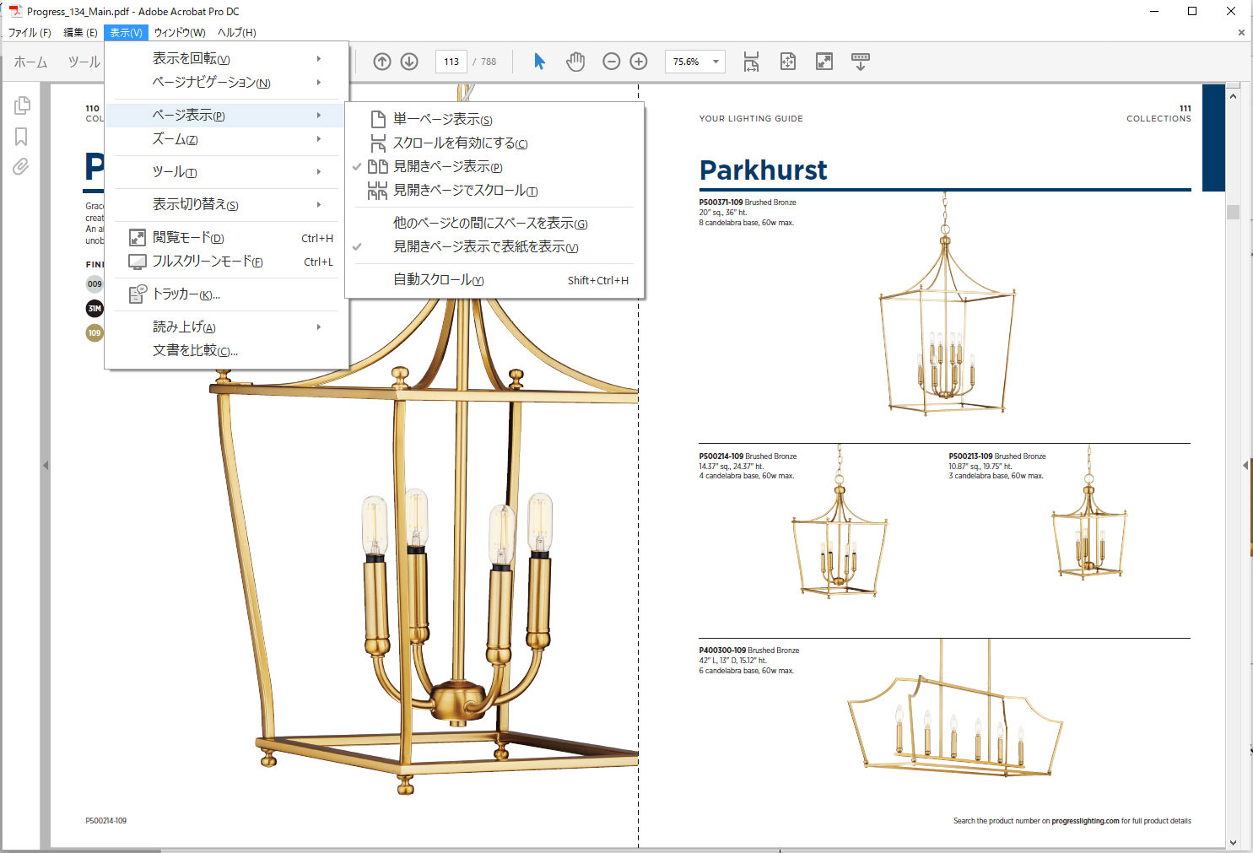Viewport: 1253px width, 853px height.
Task: Toggle 見開きページ表示で表紙を表示 option
Action: (494, 247)
